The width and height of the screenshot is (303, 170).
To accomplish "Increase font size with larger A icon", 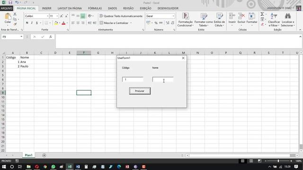I will tap(61, 16).
